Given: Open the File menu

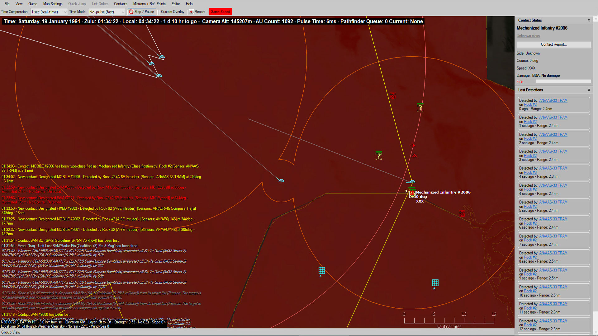Looking at the screenshot, I should (7, 4).
